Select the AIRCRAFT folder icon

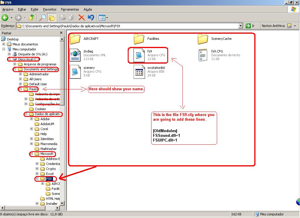pos(75,39)
